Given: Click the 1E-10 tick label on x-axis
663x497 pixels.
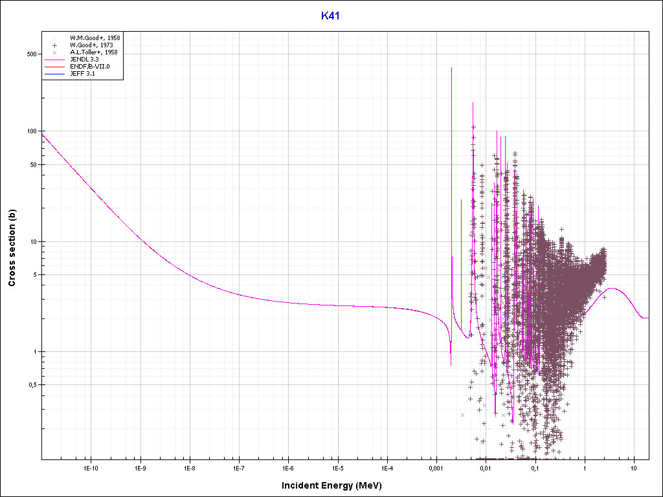Looking at the screenshot, I should point(91,467).
